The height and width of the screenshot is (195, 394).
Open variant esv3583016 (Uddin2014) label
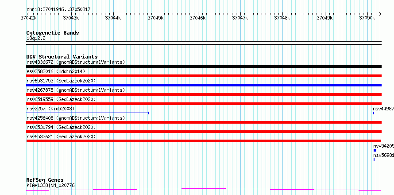click(x=56, y=71)
